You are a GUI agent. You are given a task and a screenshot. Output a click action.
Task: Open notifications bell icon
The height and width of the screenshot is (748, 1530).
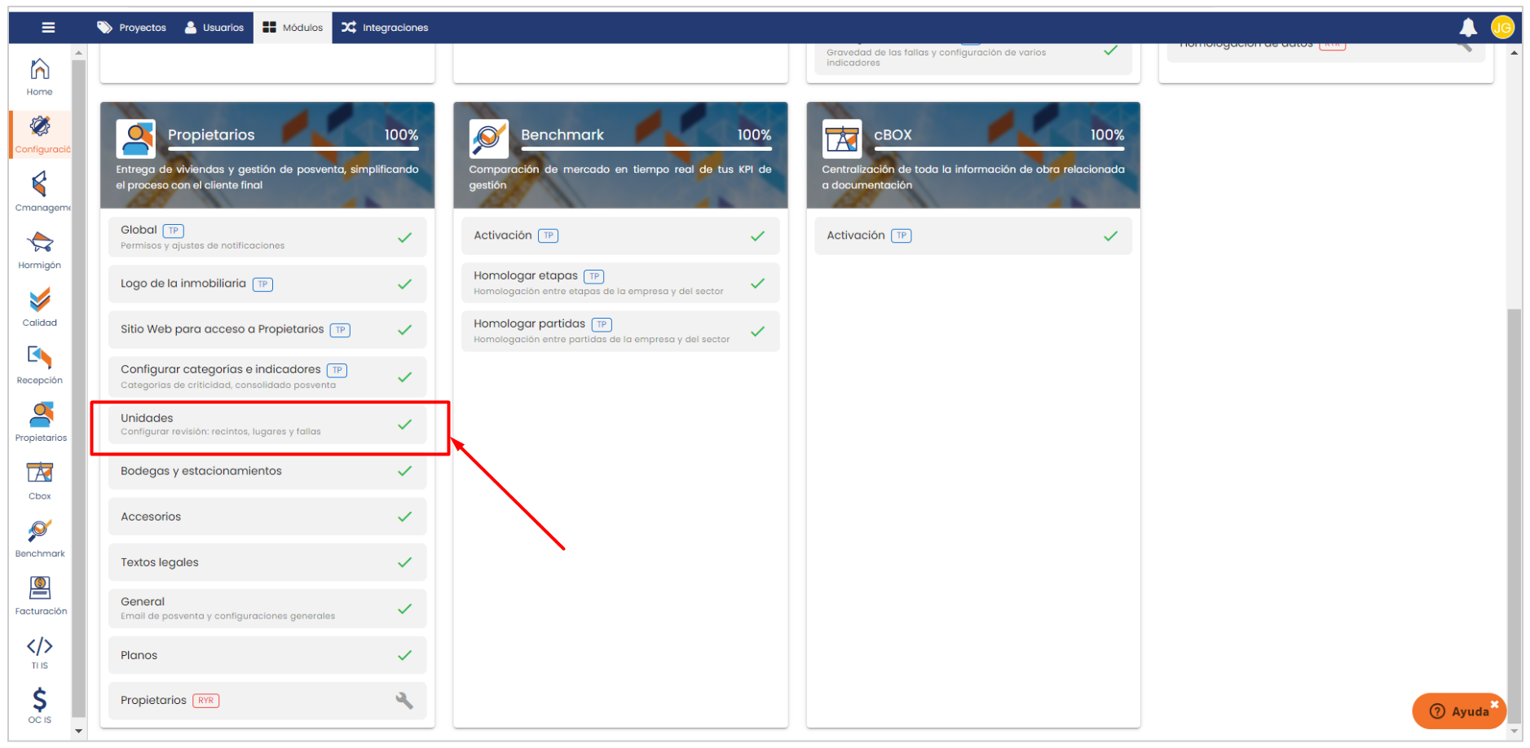point(1468,28)
